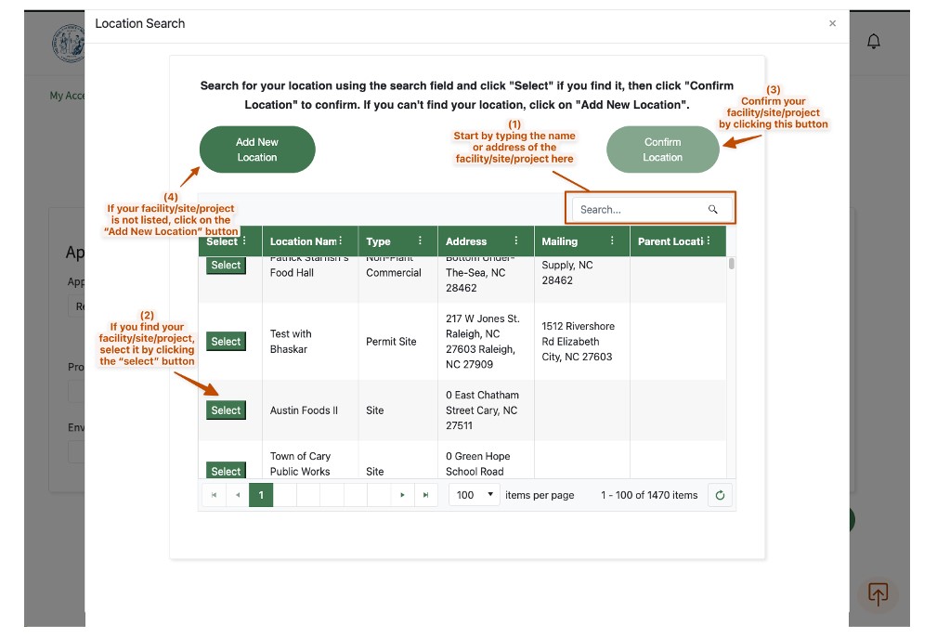Select the Food Hall location
937x638 pixels.
[x=226, y=266]
